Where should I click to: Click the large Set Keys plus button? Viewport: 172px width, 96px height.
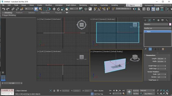click(x=129, y=92)
